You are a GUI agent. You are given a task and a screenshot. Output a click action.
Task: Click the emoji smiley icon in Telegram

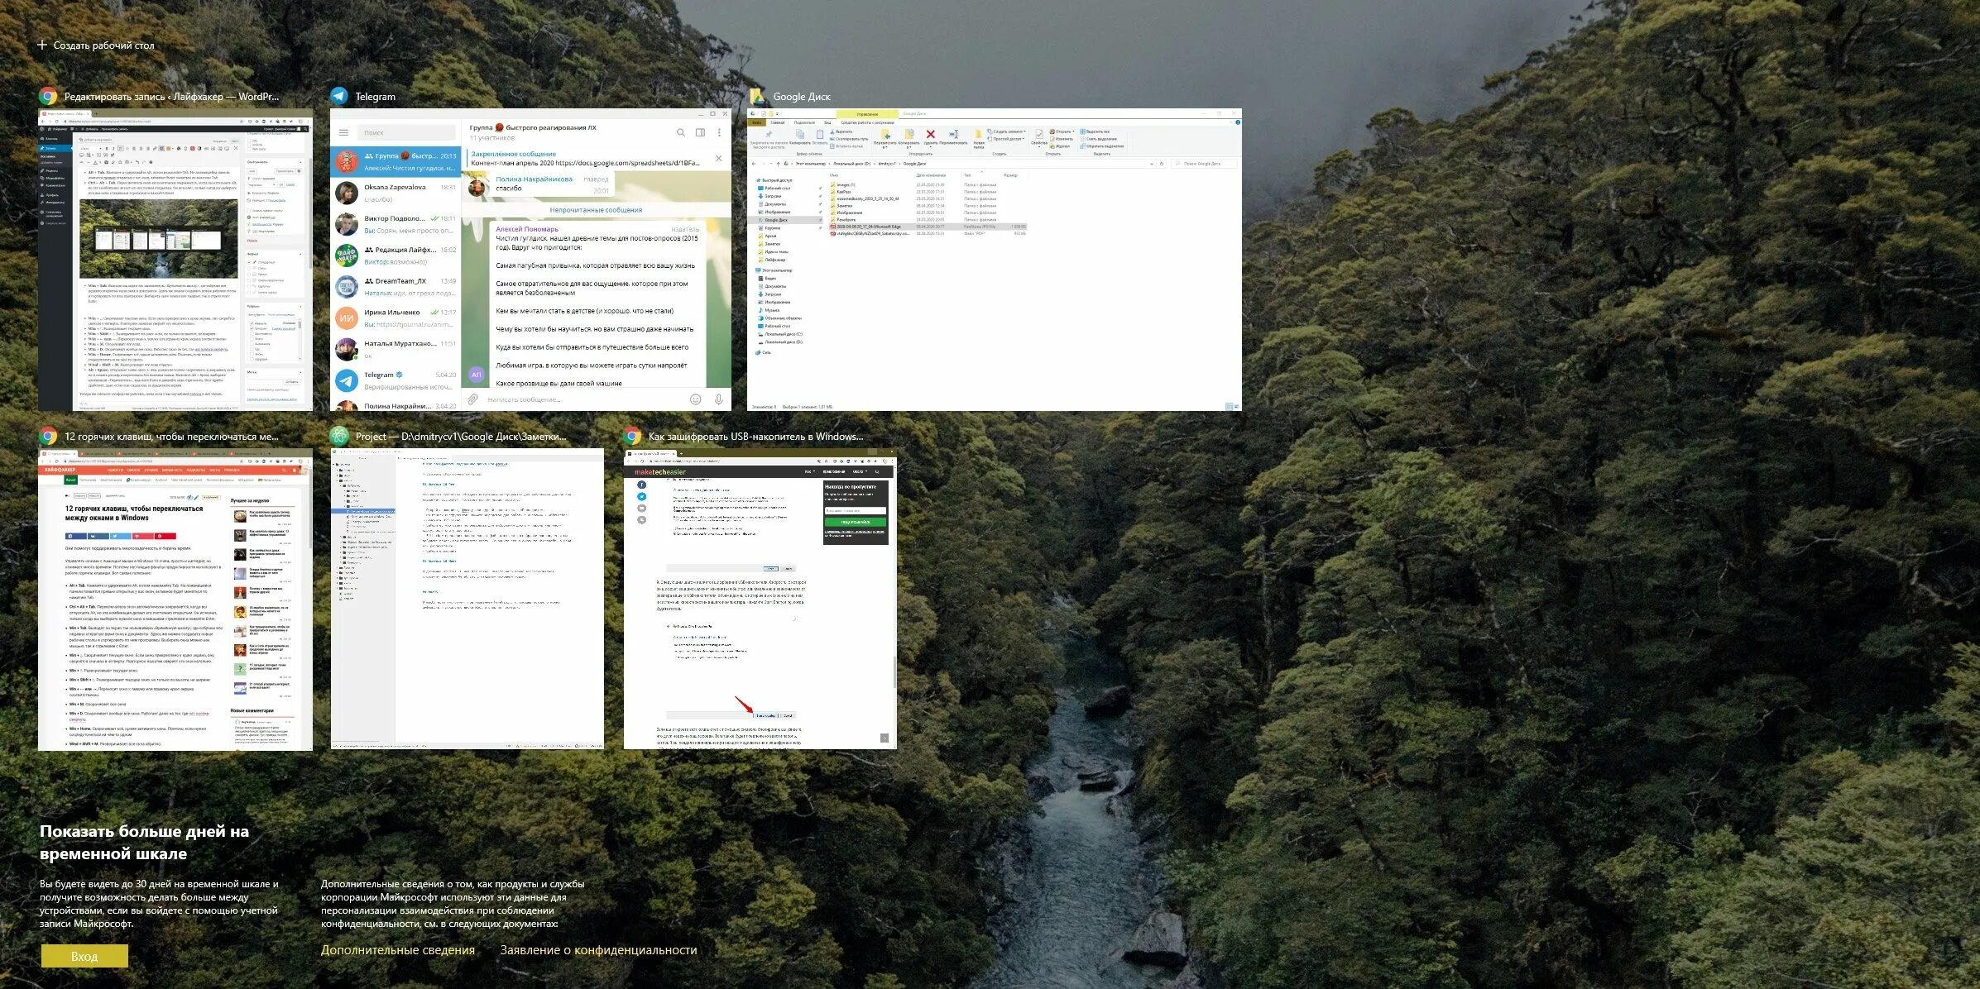(x=696, y=399)
